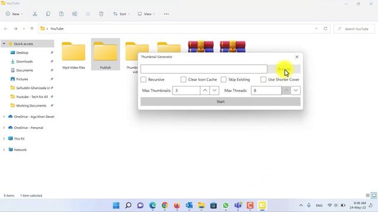
Task: Select the Publish folder
Action: (105, 55)
